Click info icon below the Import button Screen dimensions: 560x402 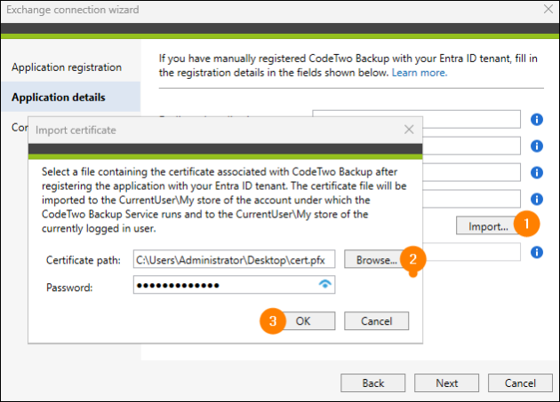(x=536, y=252)
